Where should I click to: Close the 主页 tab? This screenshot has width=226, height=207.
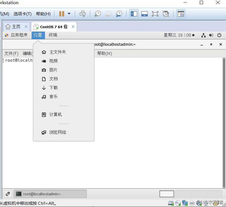point(26,27)
